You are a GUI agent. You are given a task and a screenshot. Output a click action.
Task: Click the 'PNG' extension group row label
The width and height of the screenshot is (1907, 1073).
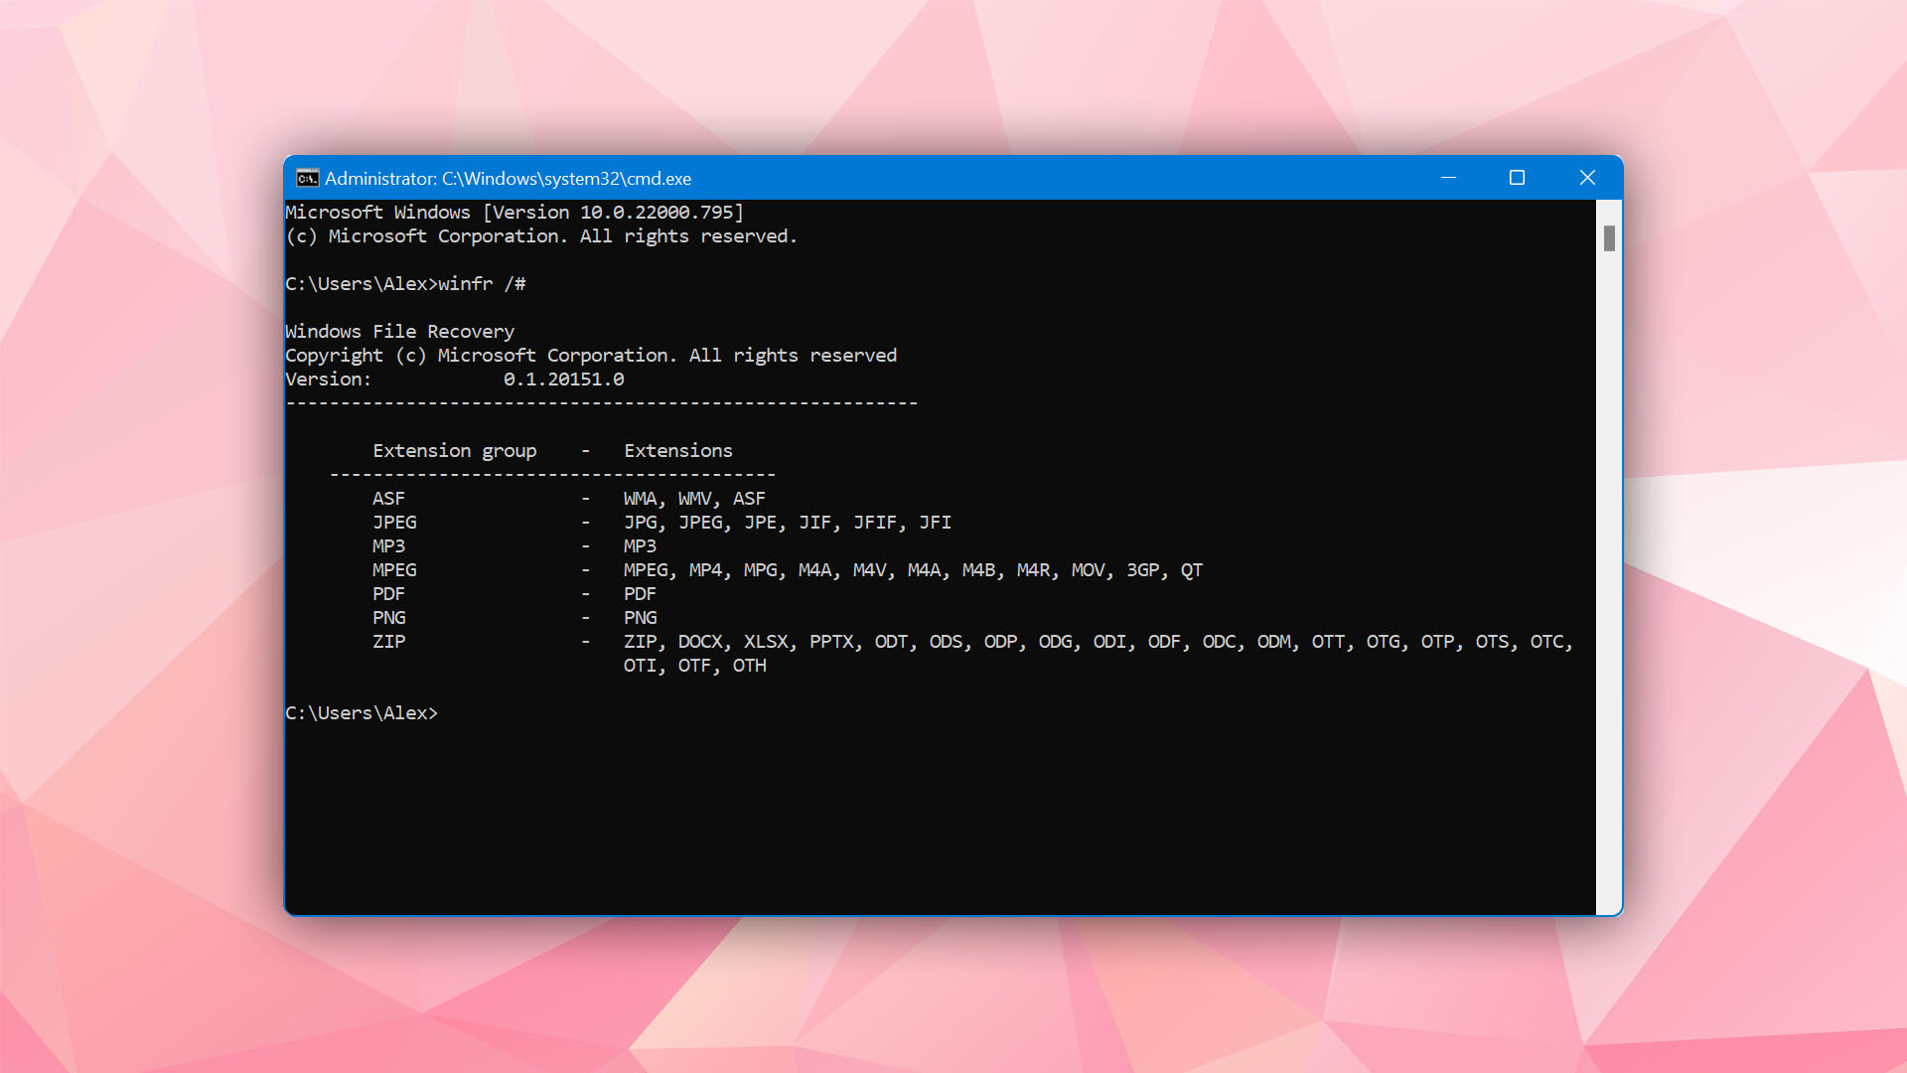point(388,618)
